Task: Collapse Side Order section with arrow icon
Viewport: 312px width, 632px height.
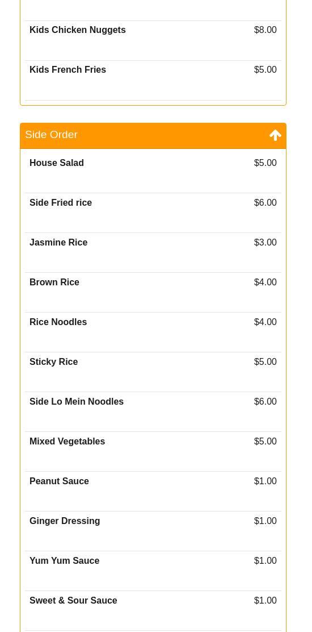Action: pos(275,135)
